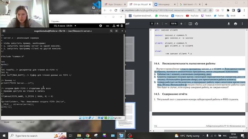Switch the РУС input language indicator
The image size is (248, 139).
(x=225, y=136)
